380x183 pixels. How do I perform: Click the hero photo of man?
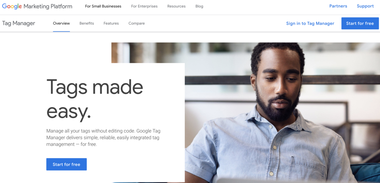282,113
